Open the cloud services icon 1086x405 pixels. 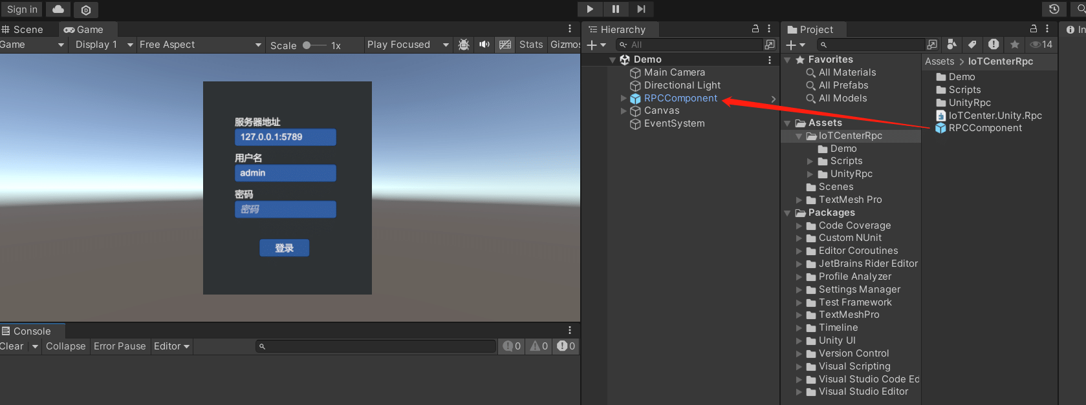click(x=58, y=10)
